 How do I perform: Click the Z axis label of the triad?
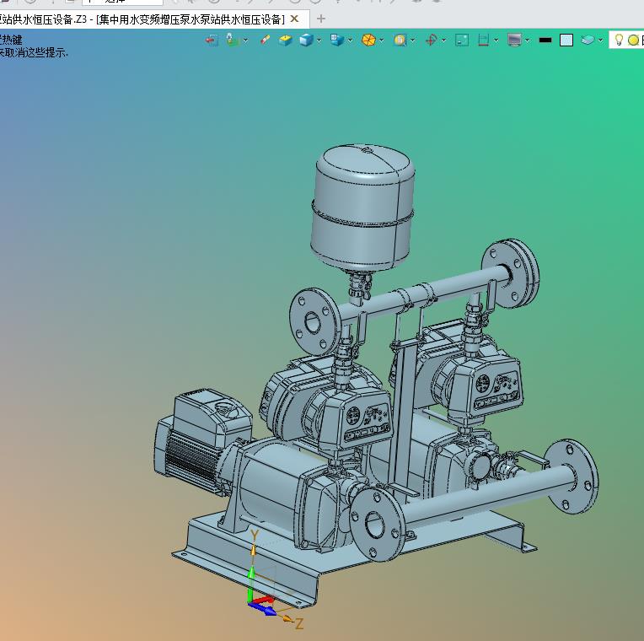299,624
